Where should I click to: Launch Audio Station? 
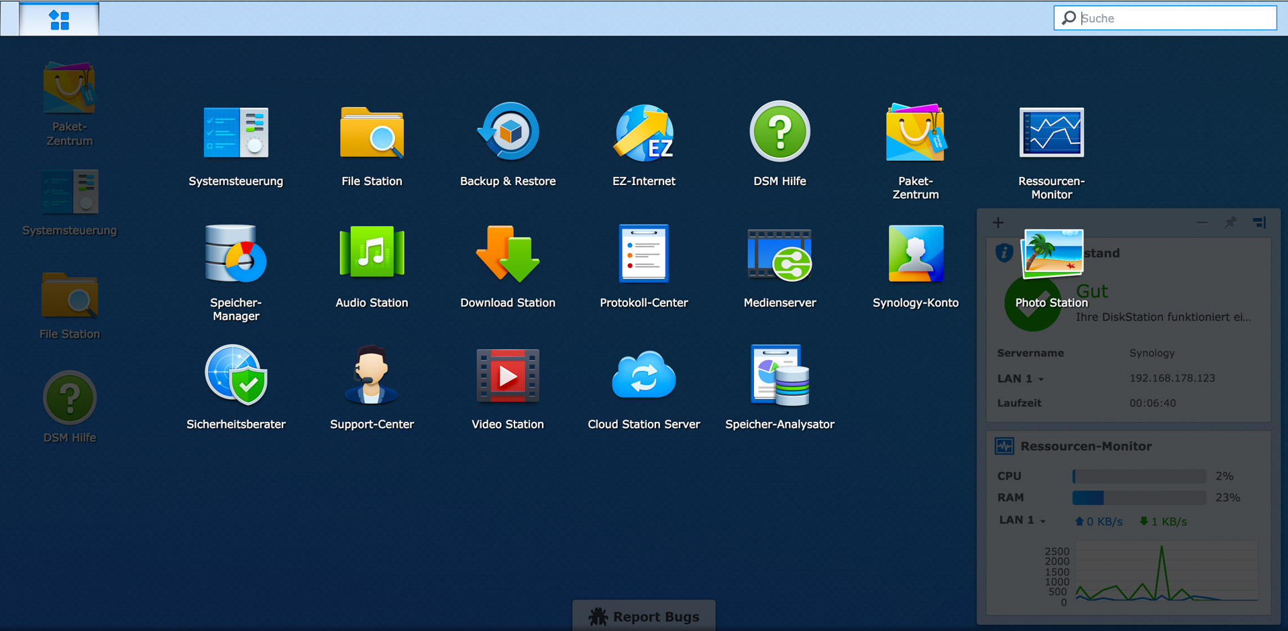click(372, 253)
